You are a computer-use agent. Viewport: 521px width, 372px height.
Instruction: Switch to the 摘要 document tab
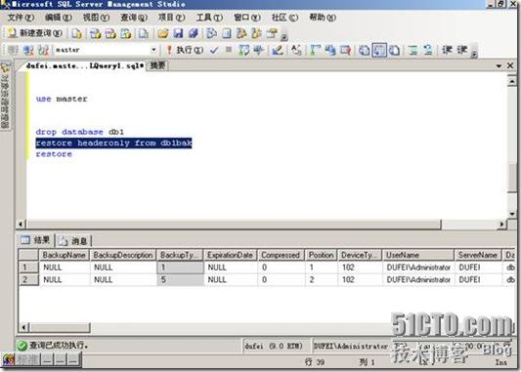157,65
